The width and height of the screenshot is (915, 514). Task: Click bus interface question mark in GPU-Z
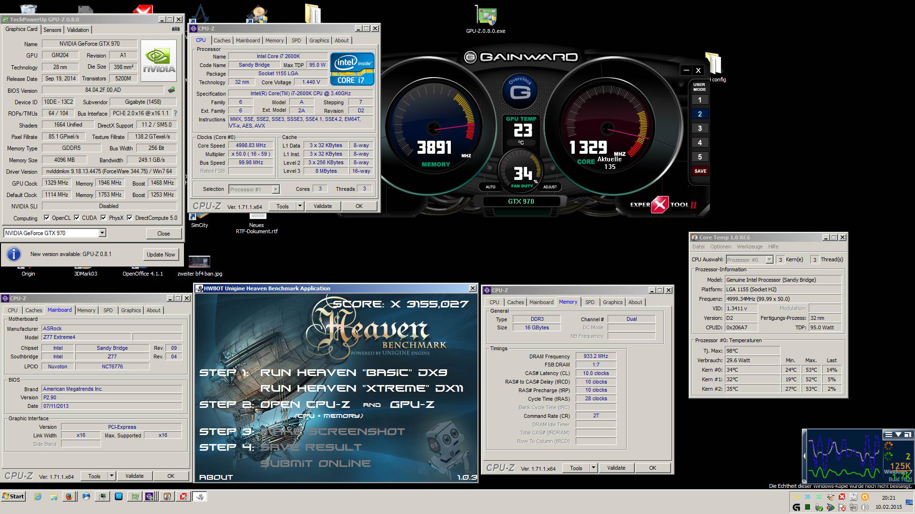[175, 113]
